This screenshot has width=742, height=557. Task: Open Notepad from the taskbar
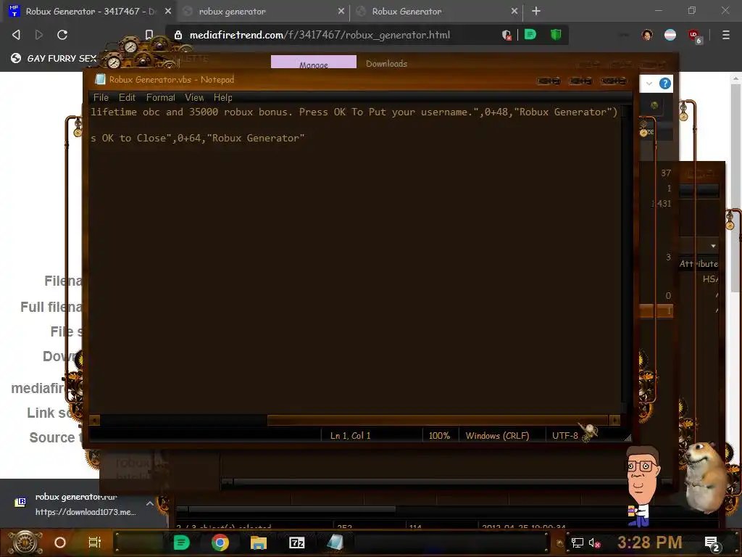tap(335, 542)
